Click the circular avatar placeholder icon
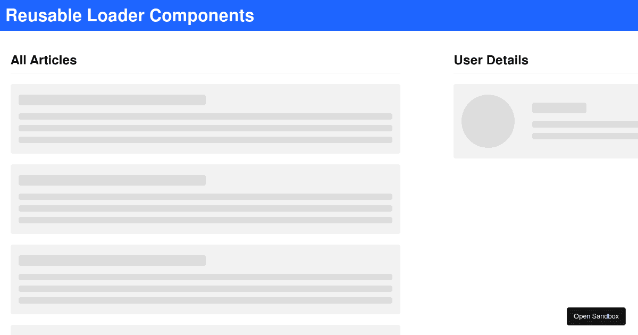The height and width of the screenshot is (335, 638). 488,121
